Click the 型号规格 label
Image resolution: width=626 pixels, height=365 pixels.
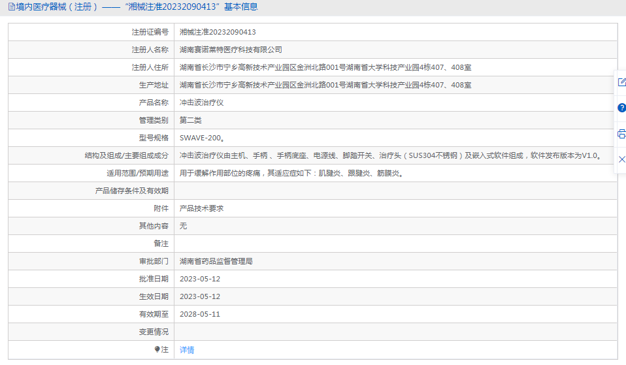pyautogui.click(x=154, y=138)
